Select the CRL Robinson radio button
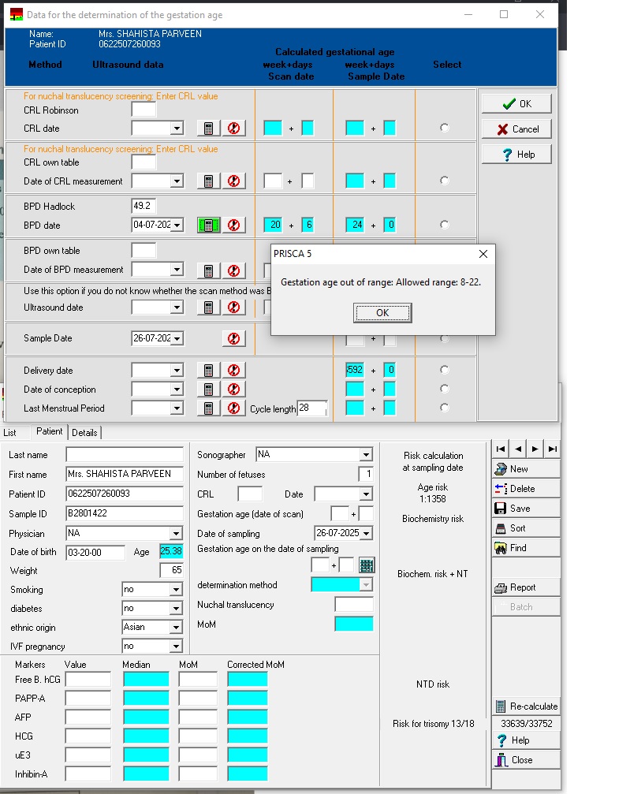Viewport: 630px width, 794px height. point(445,128)
